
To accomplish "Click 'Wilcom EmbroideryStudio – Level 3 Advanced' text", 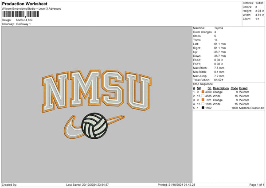I will pyautogui.click(x=31, y=9).
